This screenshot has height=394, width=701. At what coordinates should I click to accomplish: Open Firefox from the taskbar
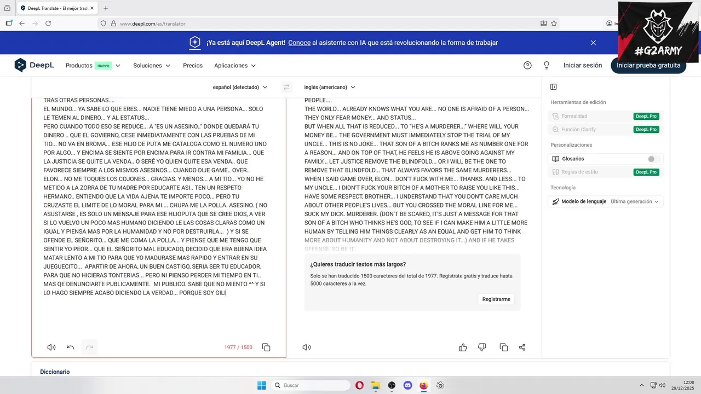[423, 385]
